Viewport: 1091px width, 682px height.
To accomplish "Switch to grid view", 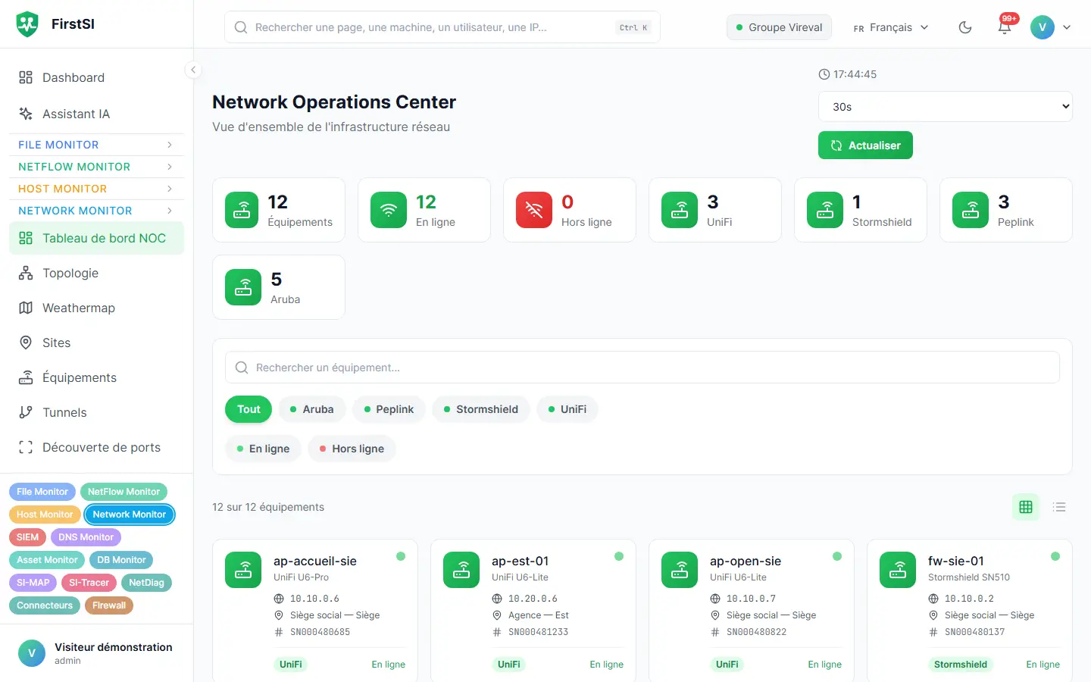I will coord(1026,507).
